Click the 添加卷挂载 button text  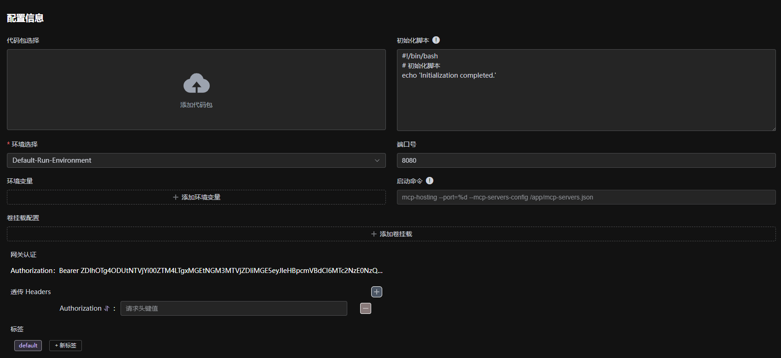pos(396,234)
